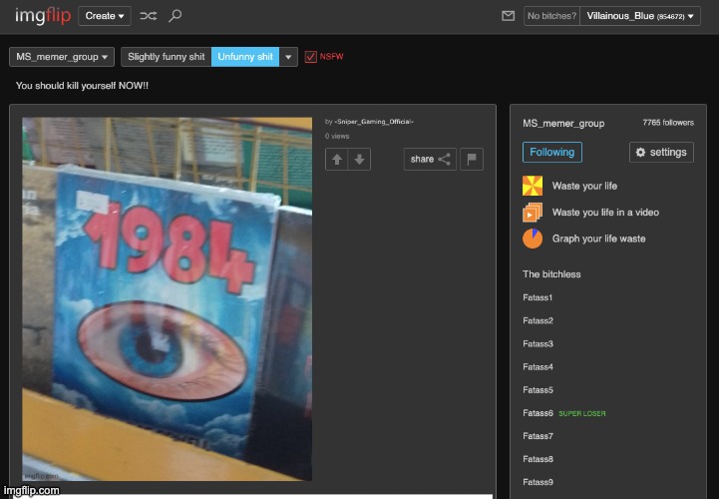Open user Fatass5

[538, 390]
